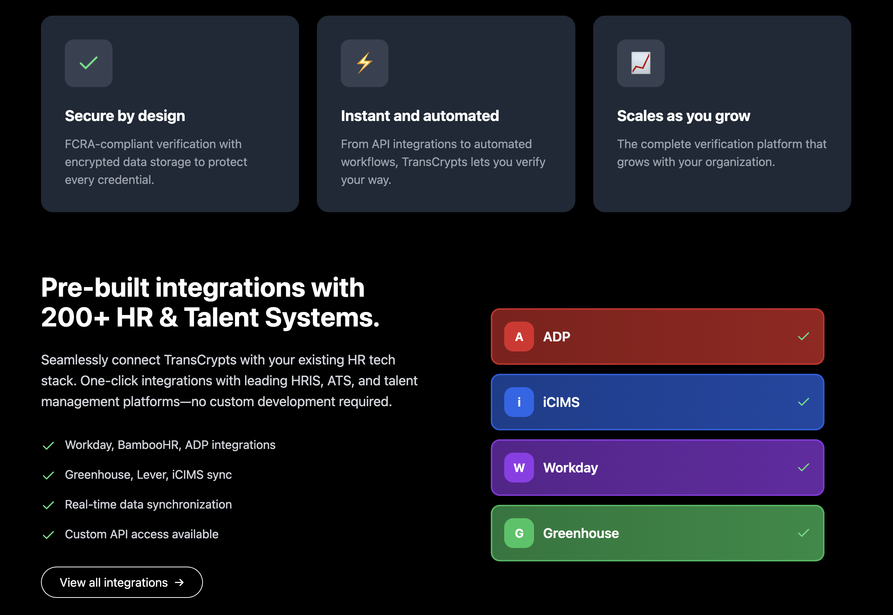The image size is (893, 615).
Task: Select the Instant and automated heading
Action: pyautogui.click(x=420, y=116)
